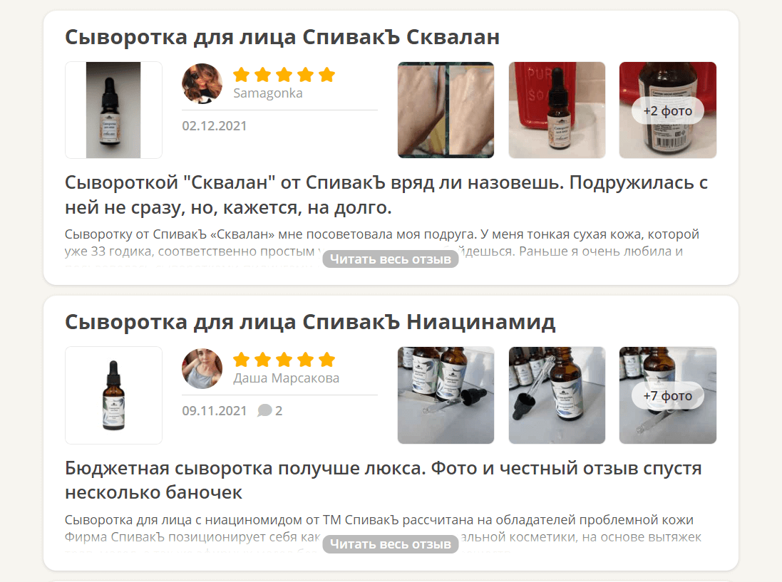View first Ниацинамид bottles photo
The height and width of the screenshot is (582, 782).
pos(446,395)
